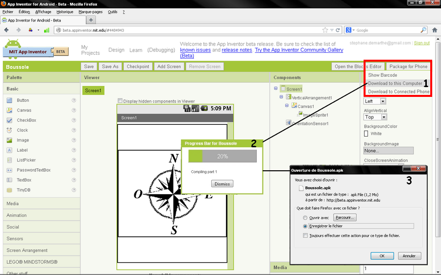Click the BackgroundImage None field
The image size is (441, 275).
pos(389,151)
